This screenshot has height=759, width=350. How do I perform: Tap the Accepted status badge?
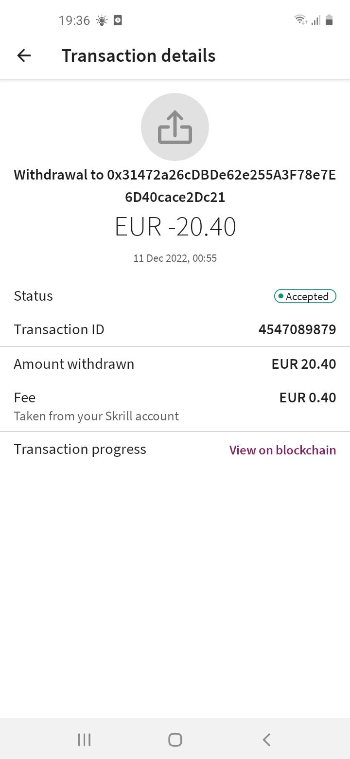(305, 296)
